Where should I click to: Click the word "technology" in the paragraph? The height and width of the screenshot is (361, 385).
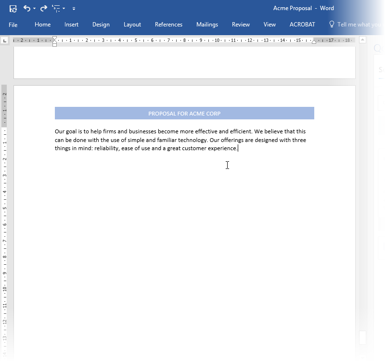click(193, 140)
